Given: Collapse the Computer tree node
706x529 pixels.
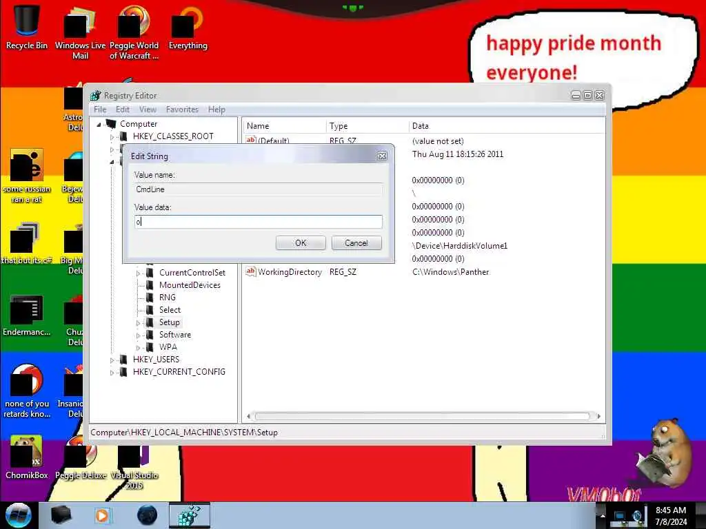Looking at the screenshot, I should click(99, 124).
